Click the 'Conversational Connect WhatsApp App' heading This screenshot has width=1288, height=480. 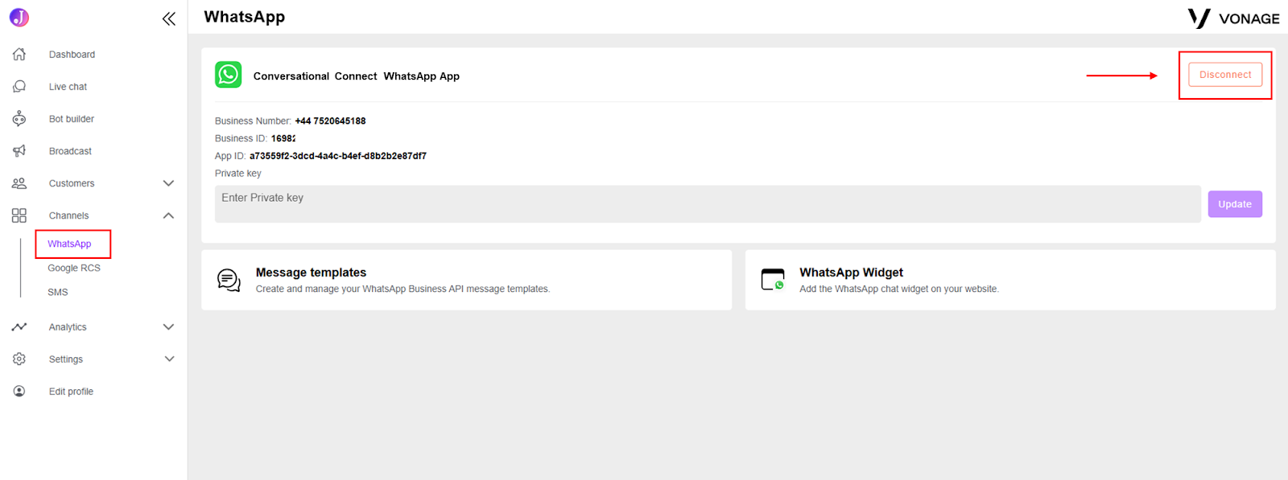(357, 76)
